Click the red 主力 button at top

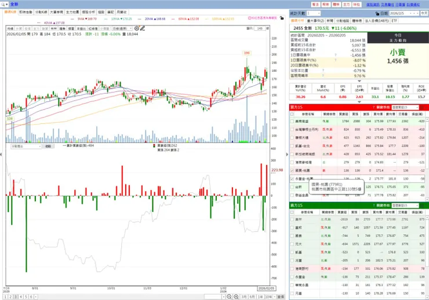[x=346, y=5]
